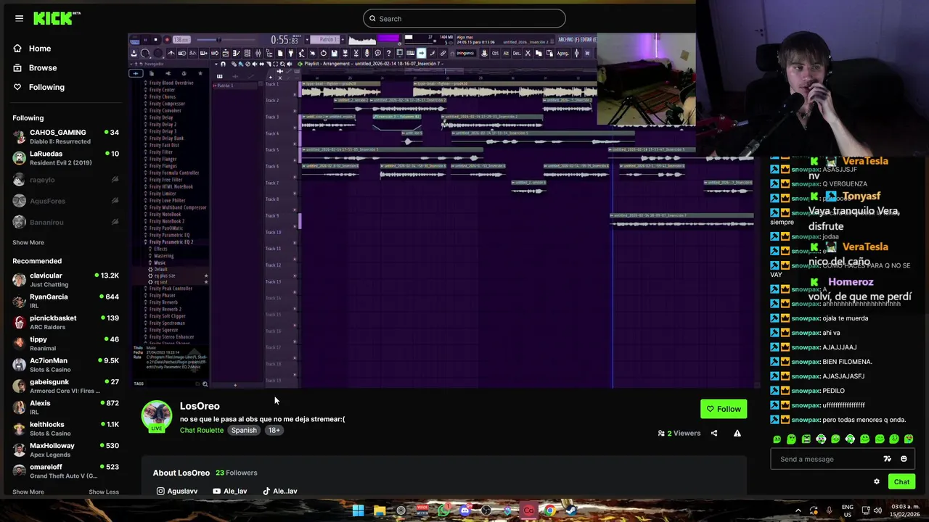Open picnickbasket recommended channel
This screenshot has height=522, width=929.
click(x=65, y=322)
